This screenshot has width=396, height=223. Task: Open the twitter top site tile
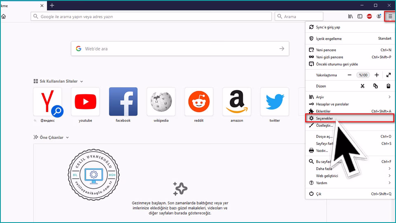275,102
